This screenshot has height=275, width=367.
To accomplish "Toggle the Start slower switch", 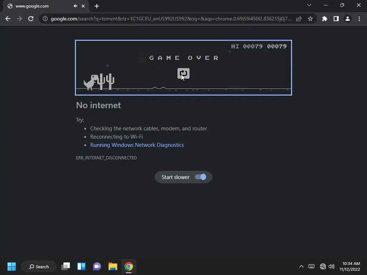I will (x=201, y=177).
